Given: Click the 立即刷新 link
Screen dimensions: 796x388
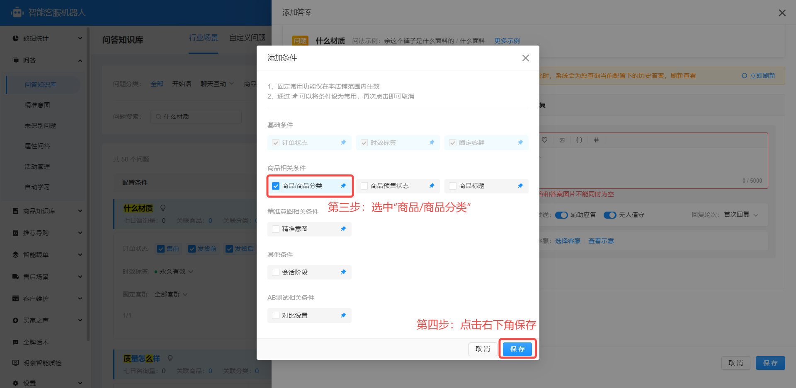Looking at the screenshot, I should click(758, 76).
